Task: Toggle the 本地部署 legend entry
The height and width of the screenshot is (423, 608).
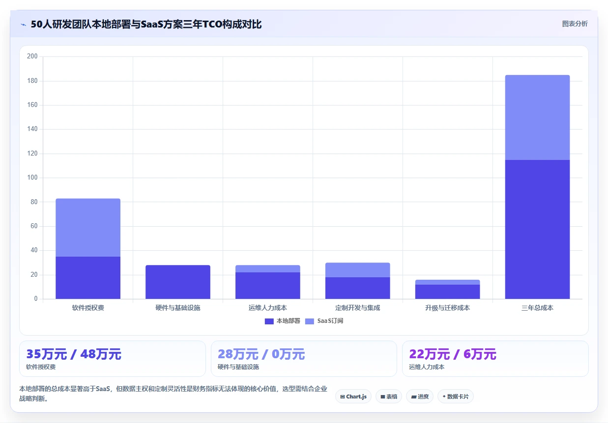Action: click(x=282, y=321)
